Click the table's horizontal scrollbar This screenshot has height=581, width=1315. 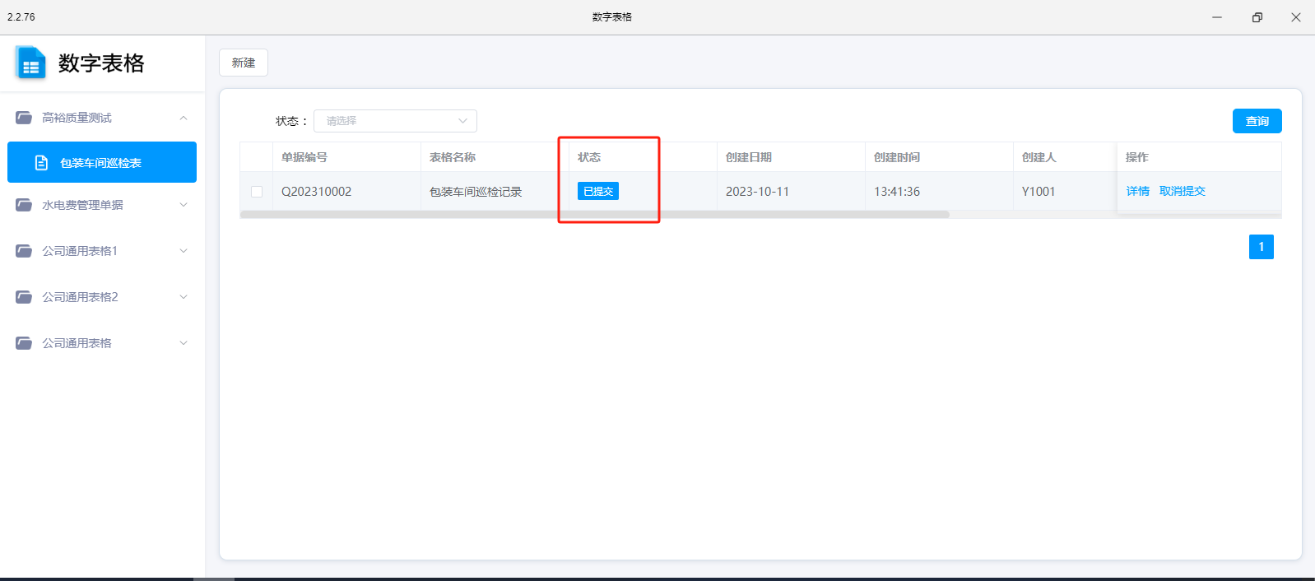[594, 214]
